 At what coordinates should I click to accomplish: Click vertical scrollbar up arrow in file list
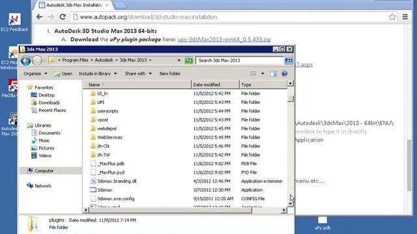point(291,84)
